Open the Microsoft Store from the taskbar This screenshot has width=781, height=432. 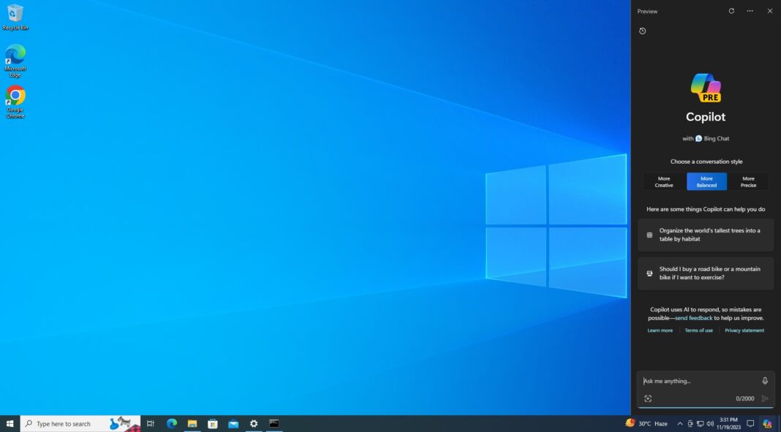(212, 423)
